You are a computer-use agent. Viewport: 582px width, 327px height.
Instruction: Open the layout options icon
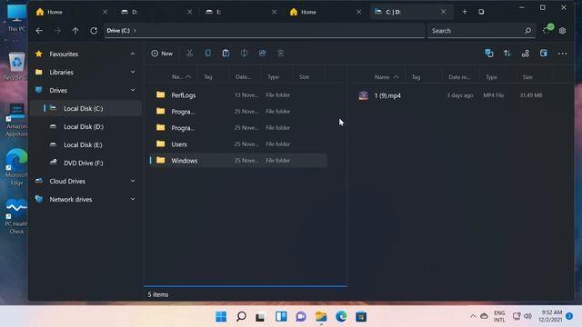pos(526,54)
